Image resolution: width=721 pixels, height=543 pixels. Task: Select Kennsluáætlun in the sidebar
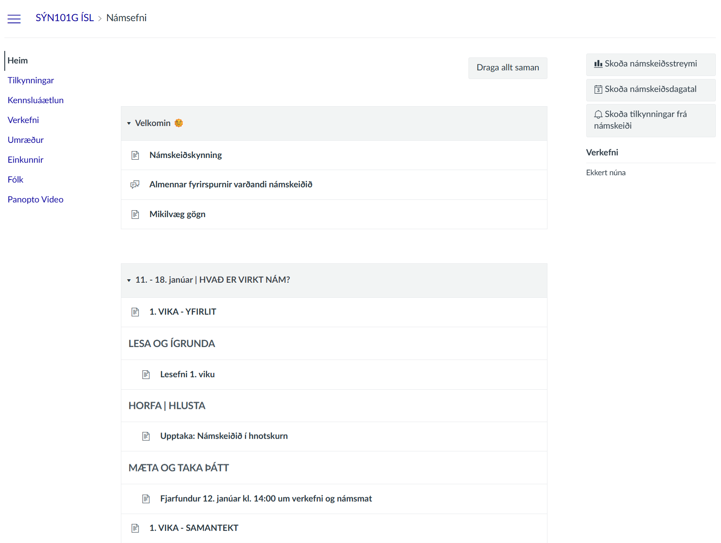(x=35, y=100)
